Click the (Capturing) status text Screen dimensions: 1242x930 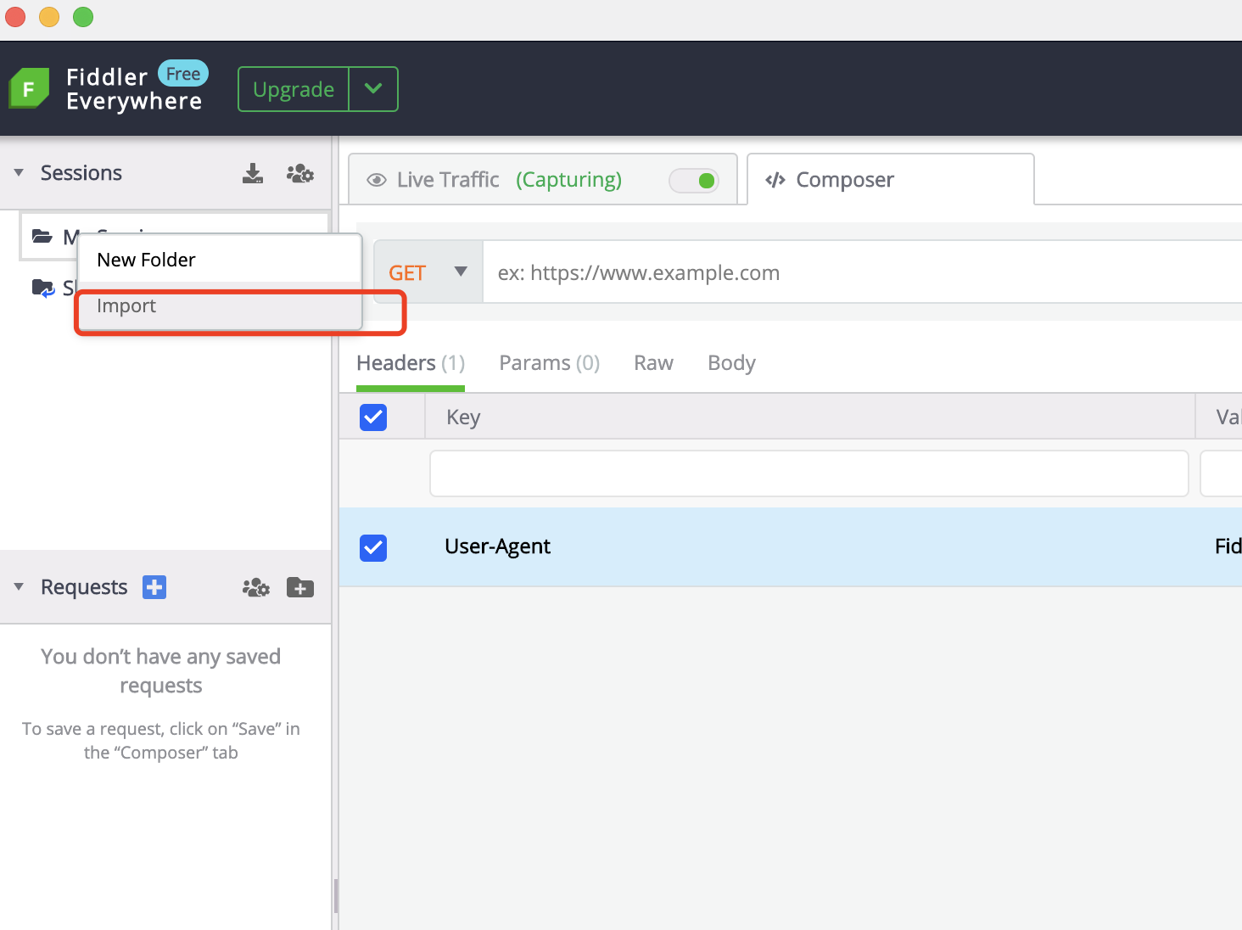coord(569,180)
